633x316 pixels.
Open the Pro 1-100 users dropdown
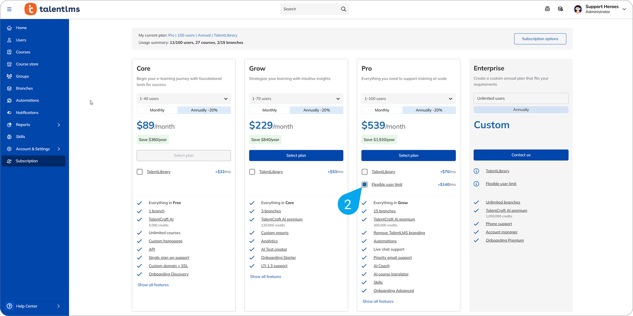pos(408,99)
